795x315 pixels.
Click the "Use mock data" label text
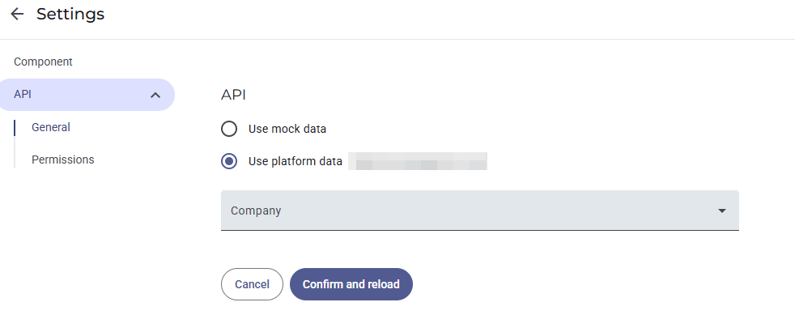tap(287, 129)
